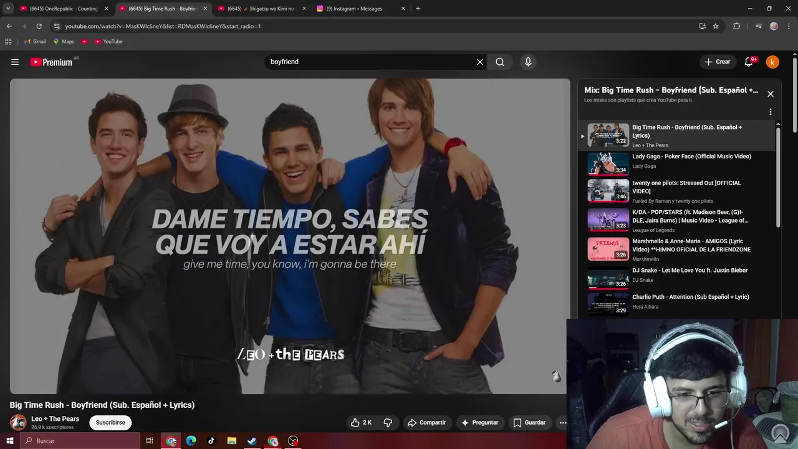Click the boyfriend search input field
The image size is (798, 449).
pyautogui.click(x=370, y=62)
